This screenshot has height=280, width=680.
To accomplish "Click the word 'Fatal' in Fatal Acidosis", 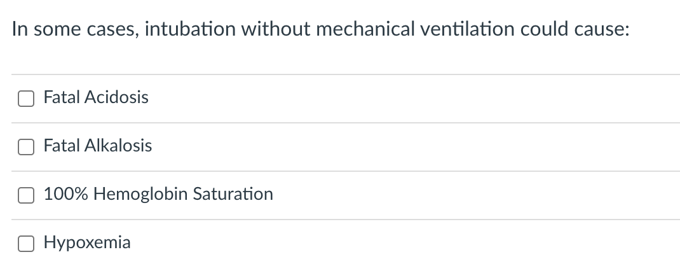I will (59, 97).
